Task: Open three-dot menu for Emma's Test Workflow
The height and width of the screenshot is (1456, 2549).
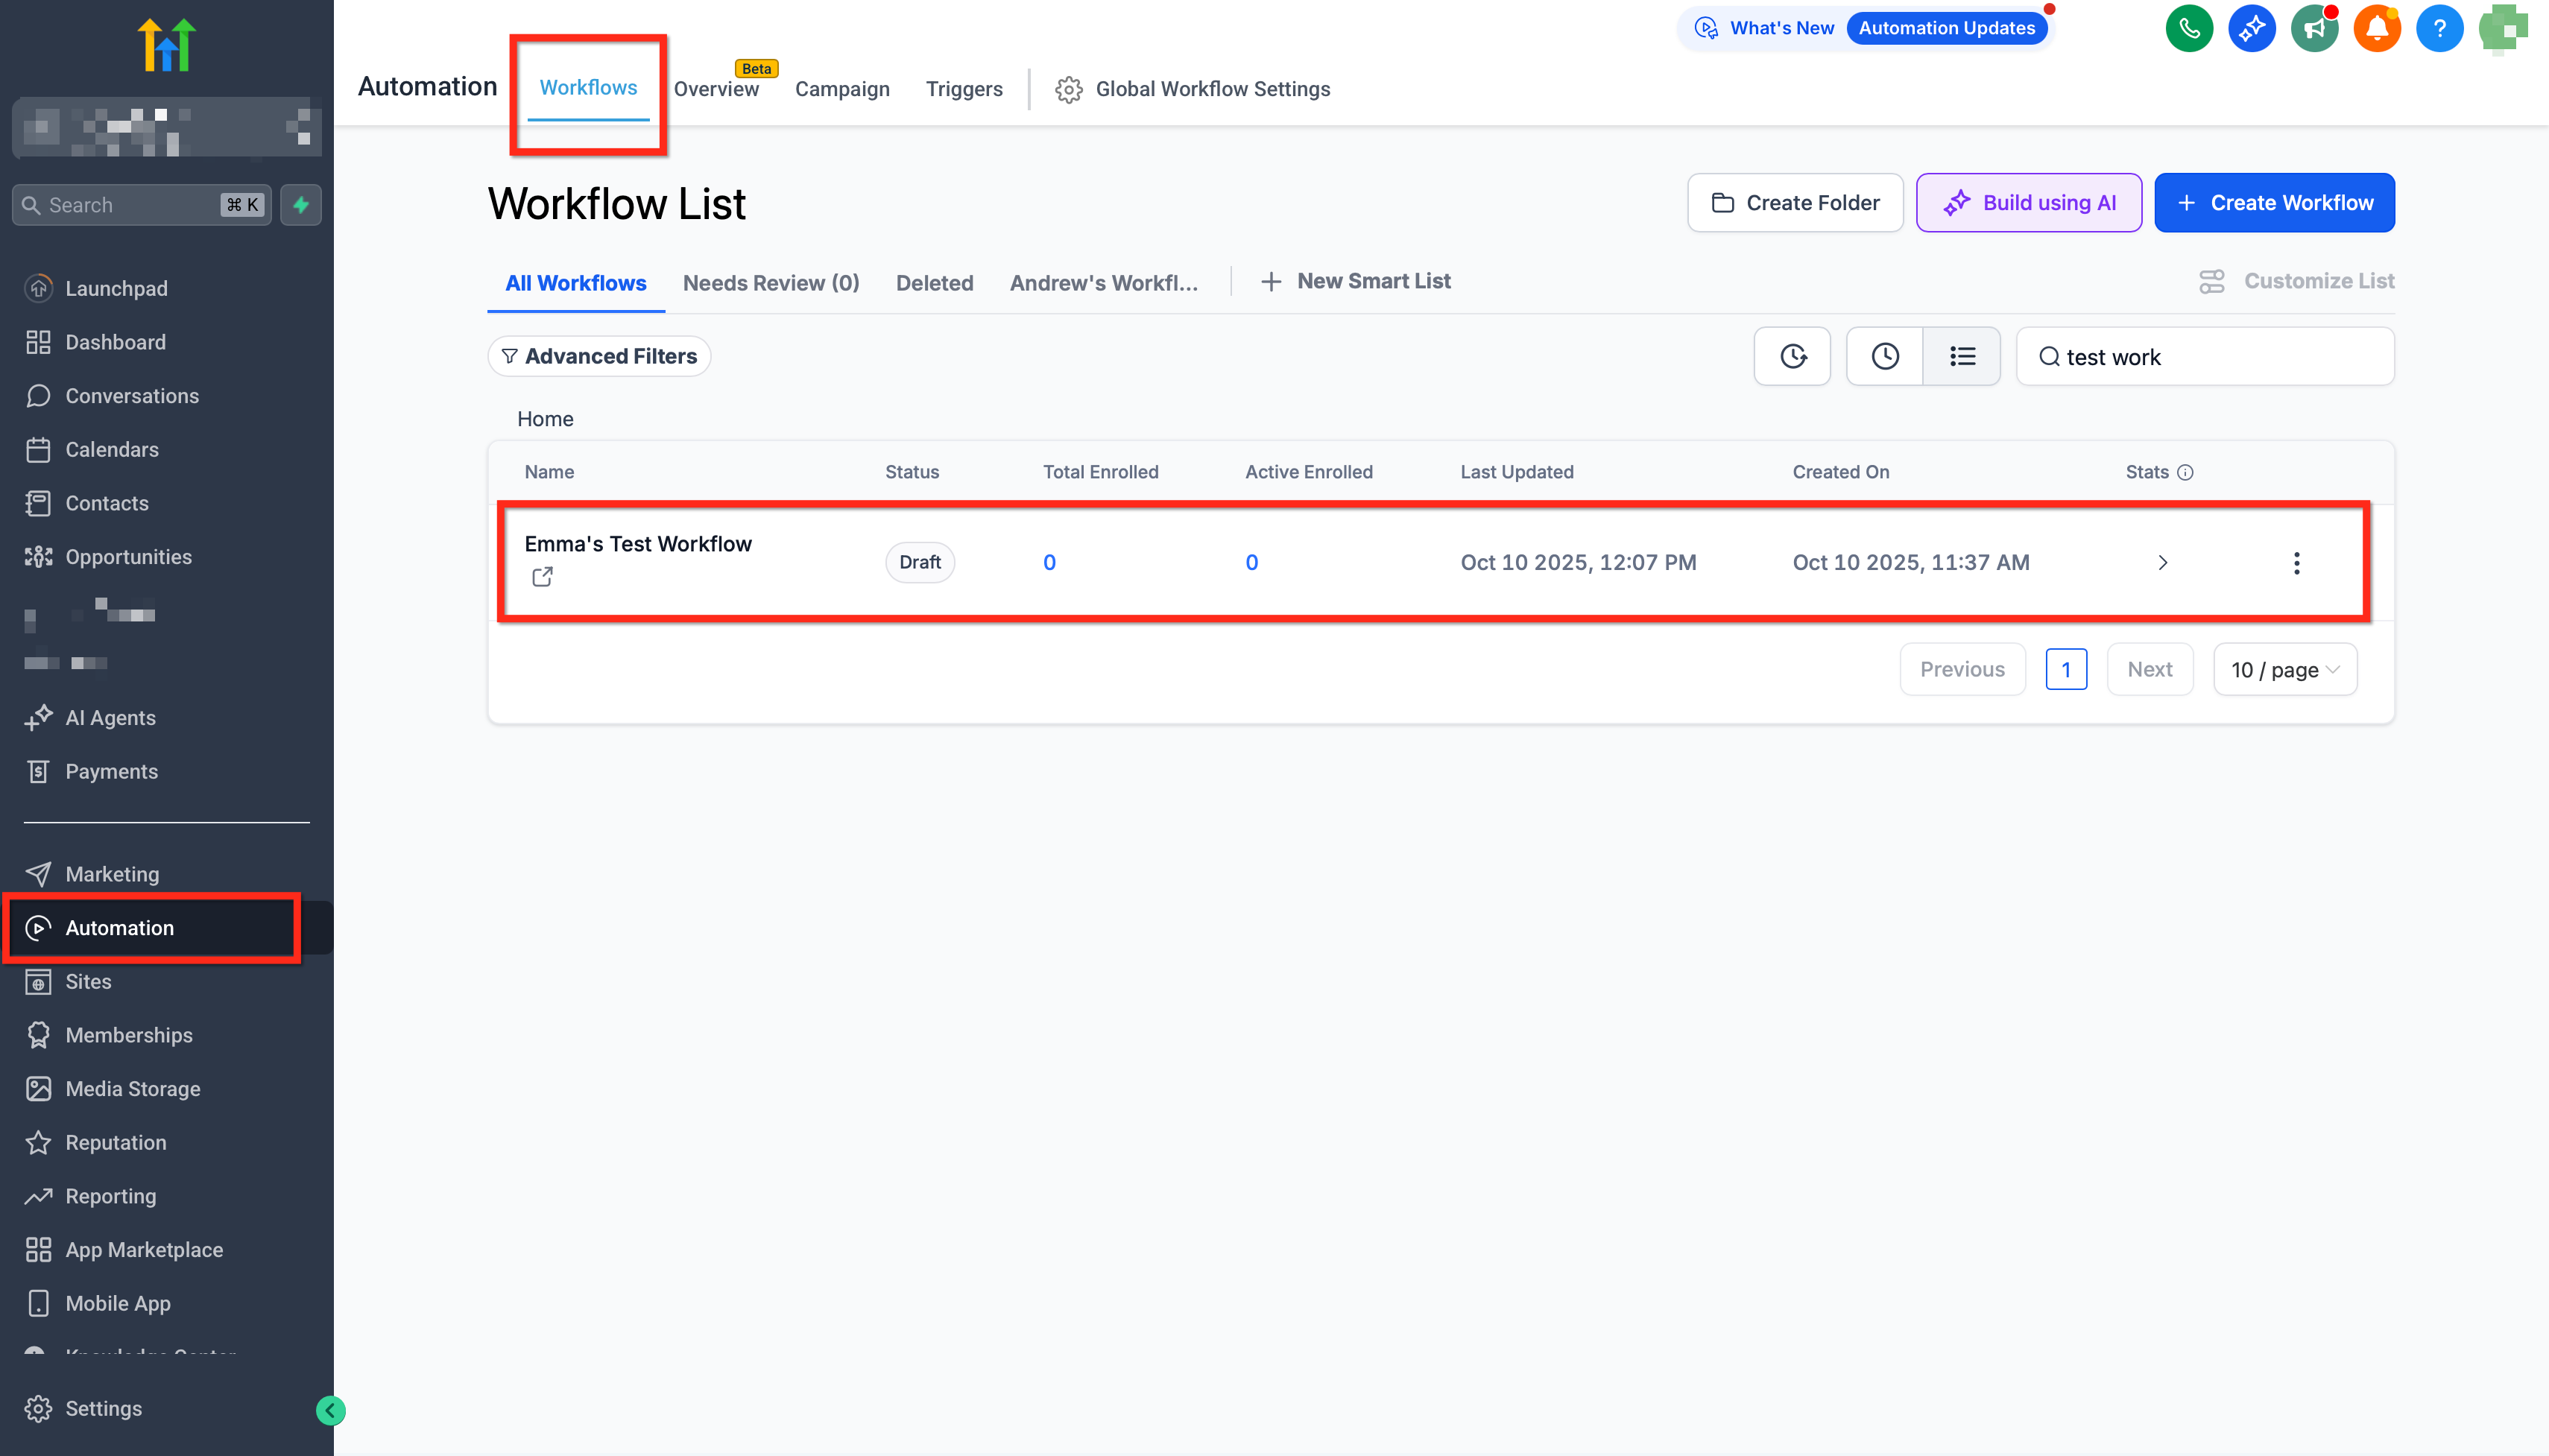Action: [x=2296, y=563]
